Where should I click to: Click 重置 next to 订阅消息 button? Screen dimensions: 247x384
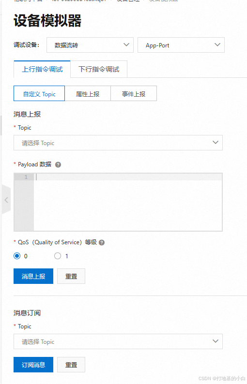click(71, 365)
